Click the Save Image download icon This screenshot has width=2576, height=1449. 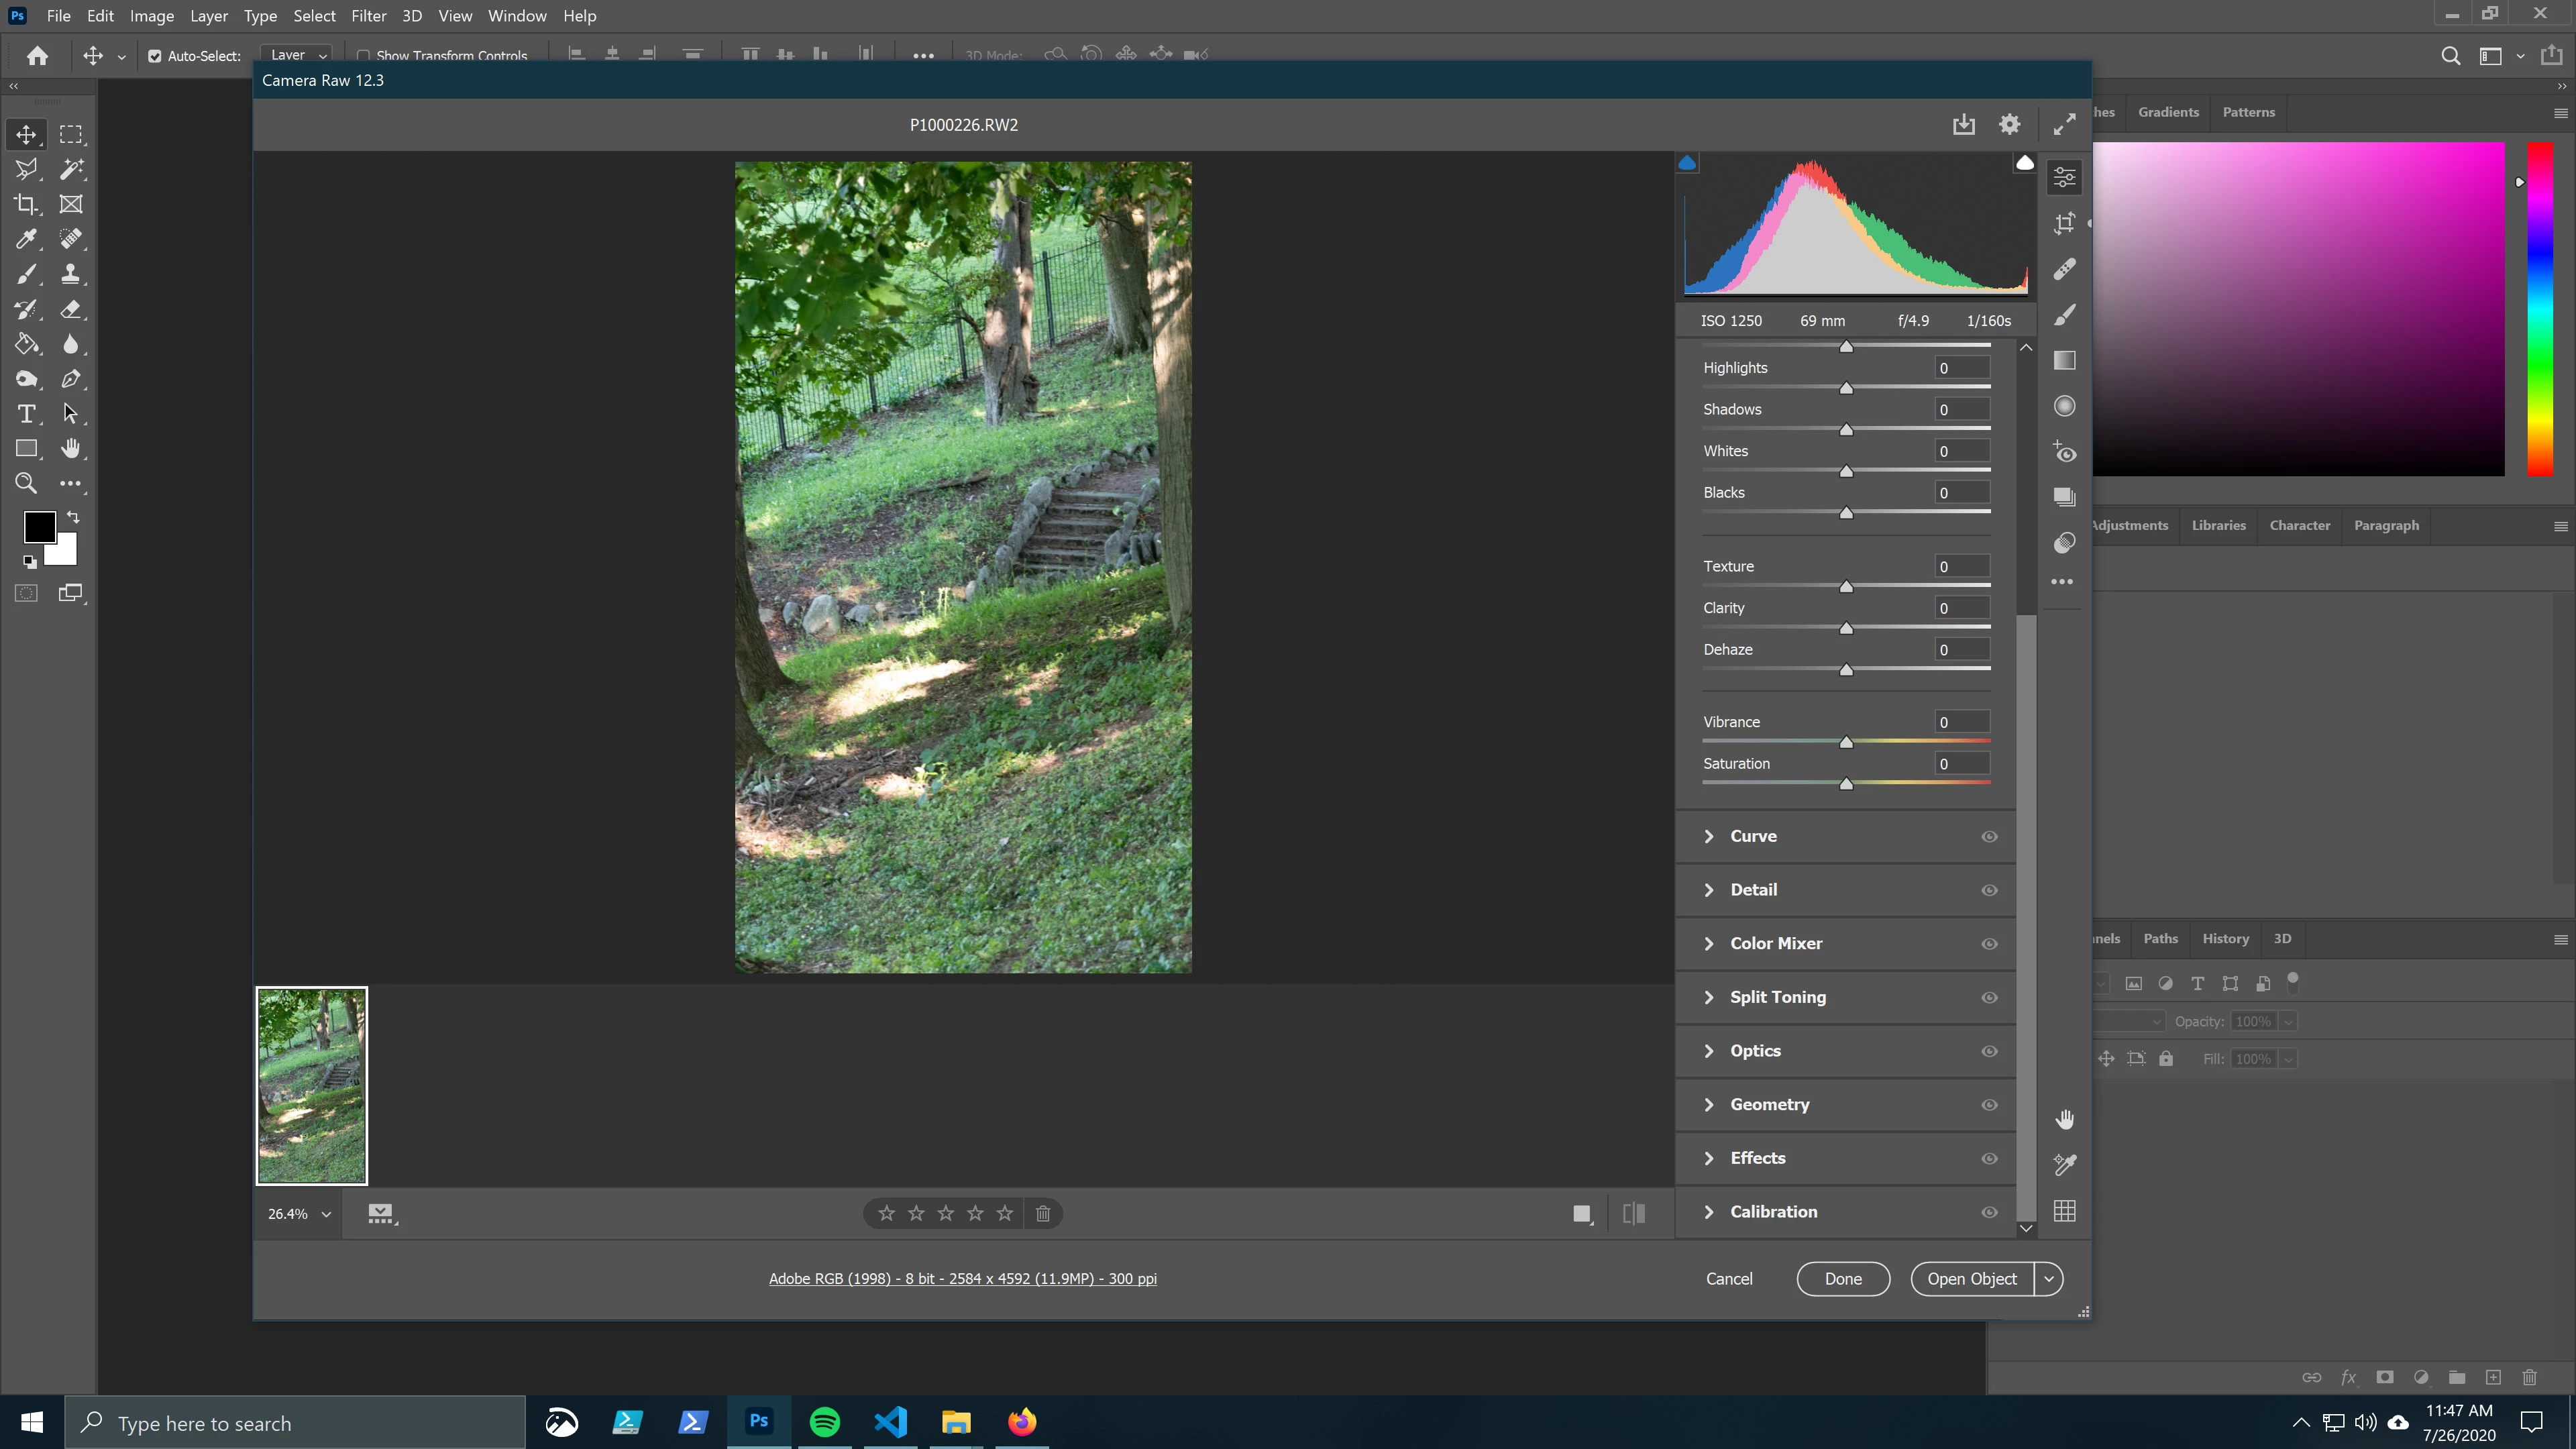(x=1963, y=124)
